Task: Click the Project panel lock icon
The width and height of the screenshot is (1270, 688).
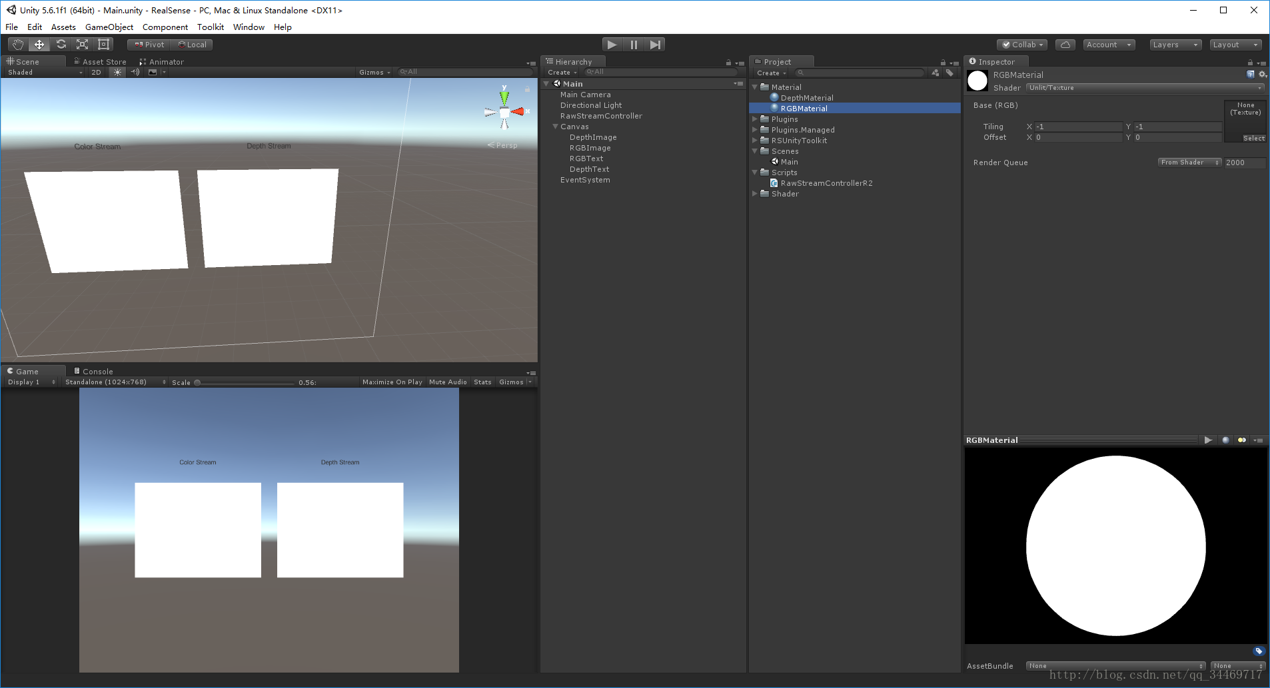Action: 943,63
